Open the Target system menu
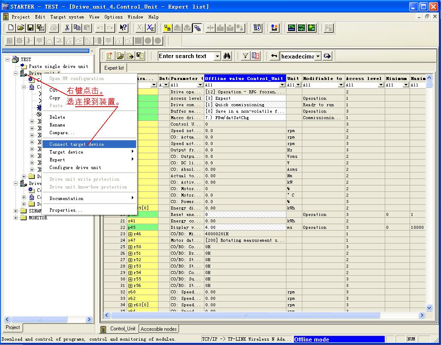The width and height of the screenshot is (441, 345). [67, 17]
